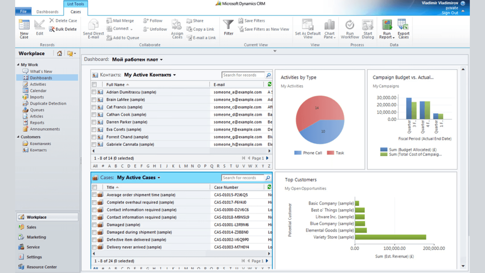Click the Cases grid refresh icon
The width and height of the screenshot is (485, 273).
pos(269,187)
